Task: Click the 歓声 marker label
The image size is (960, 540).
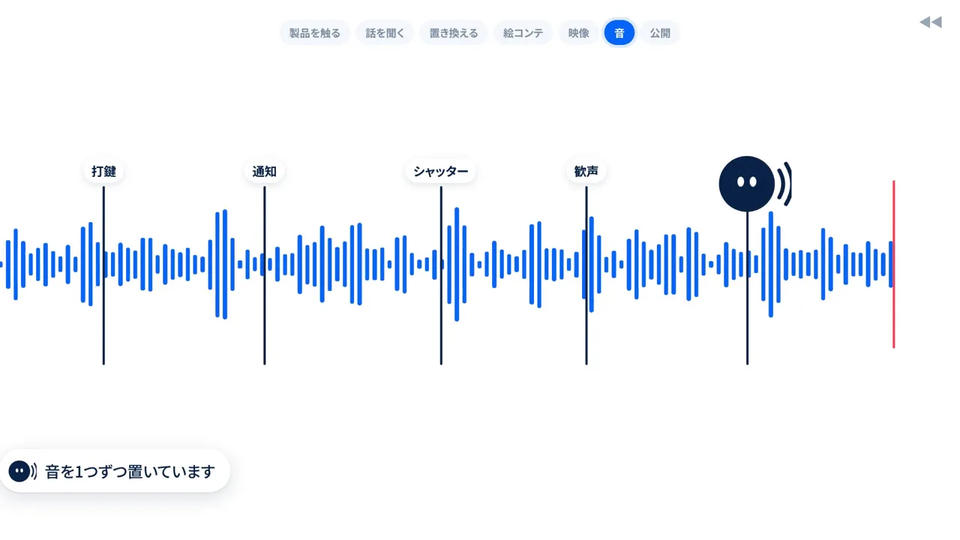Action: point(586,171)
